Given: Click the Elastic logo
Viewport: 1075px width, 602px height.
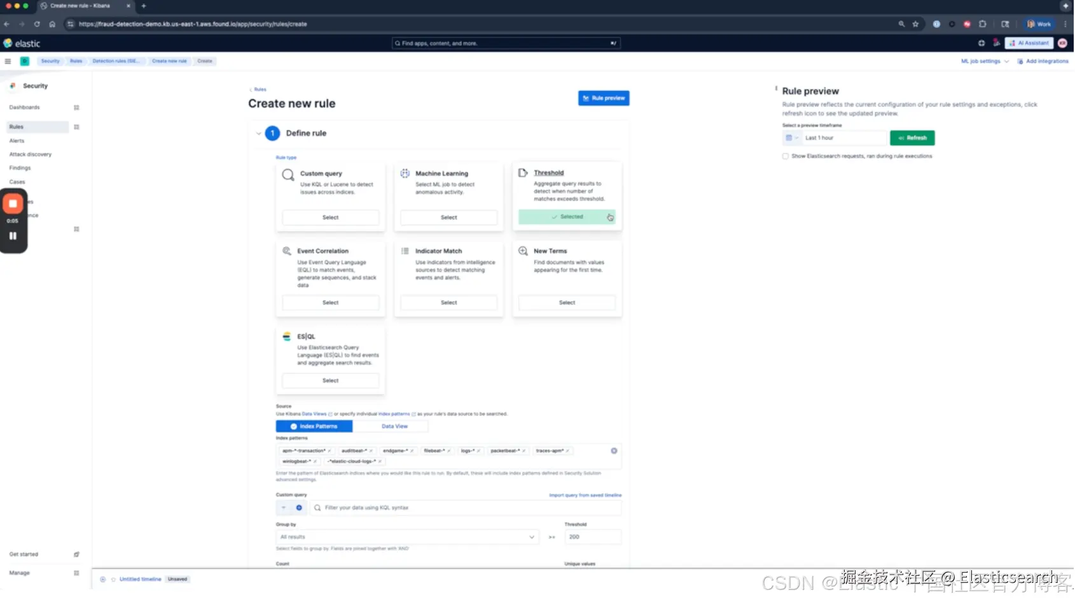Looking at the screenshot, I should [22, 43].
